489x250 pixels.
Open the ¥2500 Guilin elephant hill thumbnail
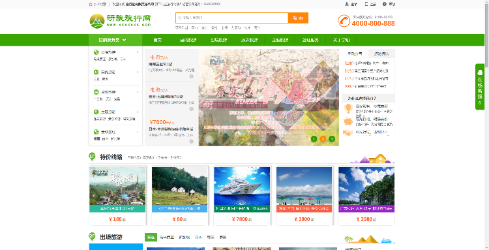point(366,186)
